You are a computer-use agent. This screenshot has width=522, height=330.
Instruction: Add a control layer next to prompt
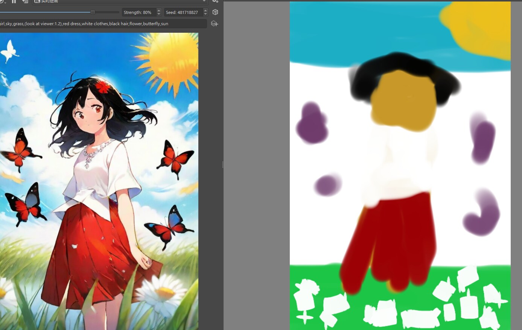215,24
